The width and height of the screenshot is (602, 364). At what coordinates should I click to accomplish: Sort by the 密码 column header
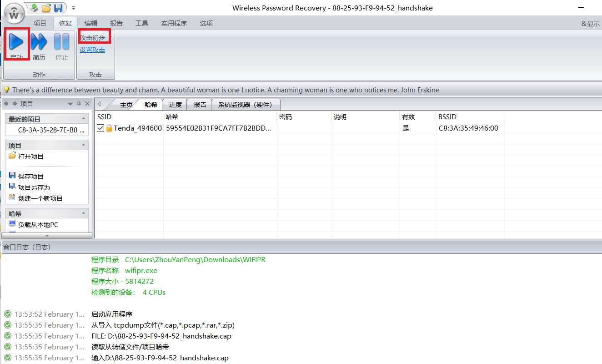[304, 117]
